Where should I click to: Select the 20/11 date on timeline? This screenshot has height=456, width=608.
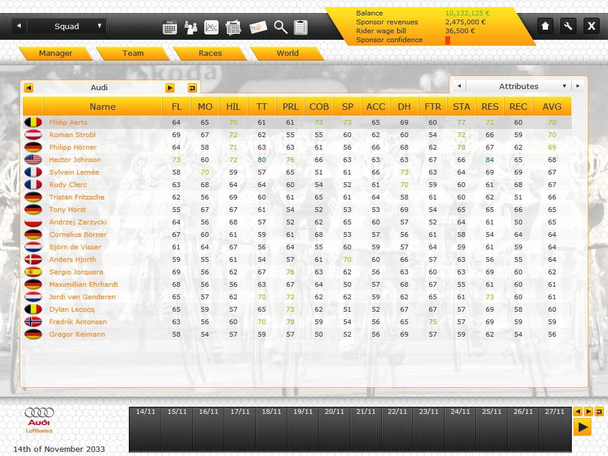(x=334, y=411)
